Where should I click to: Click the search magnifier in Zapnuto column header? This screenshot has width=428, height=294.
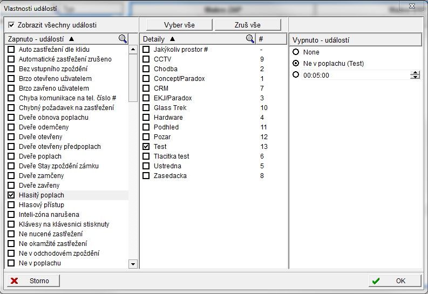123,39
